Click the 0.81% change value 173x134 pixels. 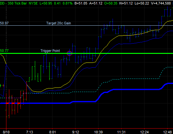pyautogui.click(x=67, y=3)
